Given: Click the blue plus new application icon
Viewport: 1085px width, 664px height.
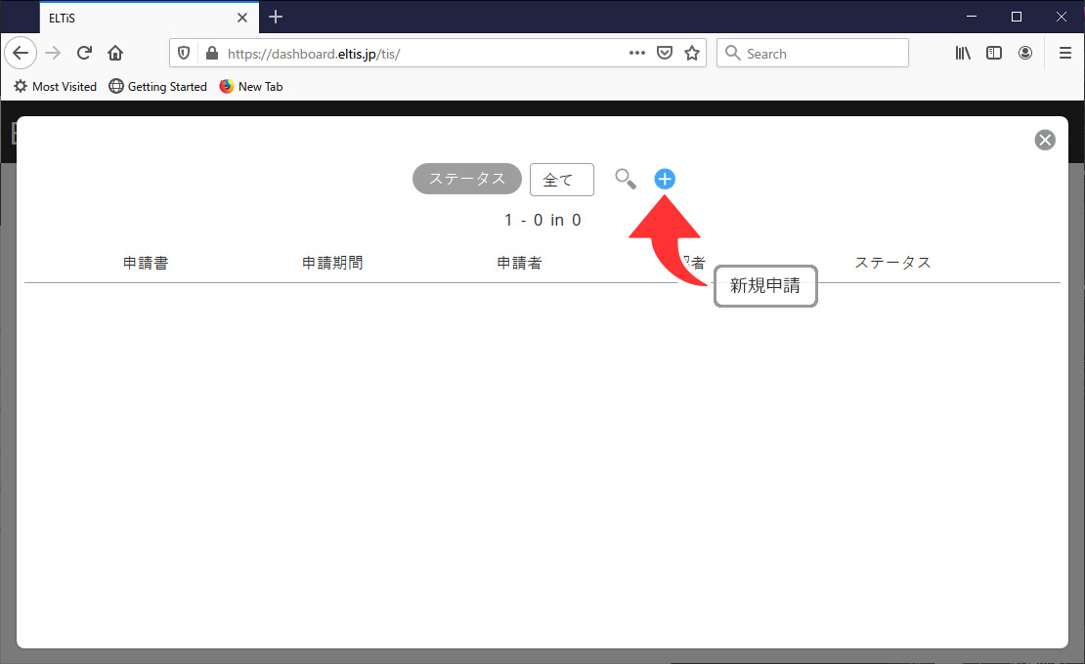Looking at the screenshot, I should tap(665, 179).
